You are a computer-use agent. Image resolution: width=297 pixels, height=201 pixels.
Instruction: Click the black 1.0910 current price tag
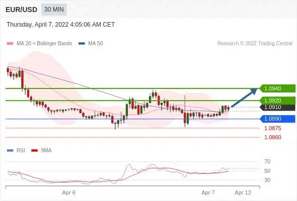point(277,108)
